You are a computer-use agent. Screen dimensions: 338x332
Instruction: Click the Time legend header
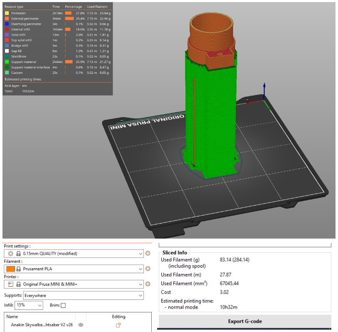[x=56, y=7]
